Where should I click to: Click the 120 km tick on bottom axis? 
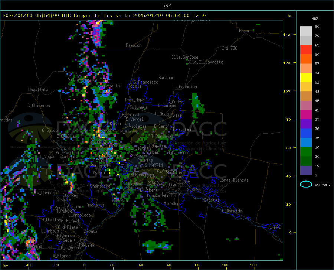253,265
